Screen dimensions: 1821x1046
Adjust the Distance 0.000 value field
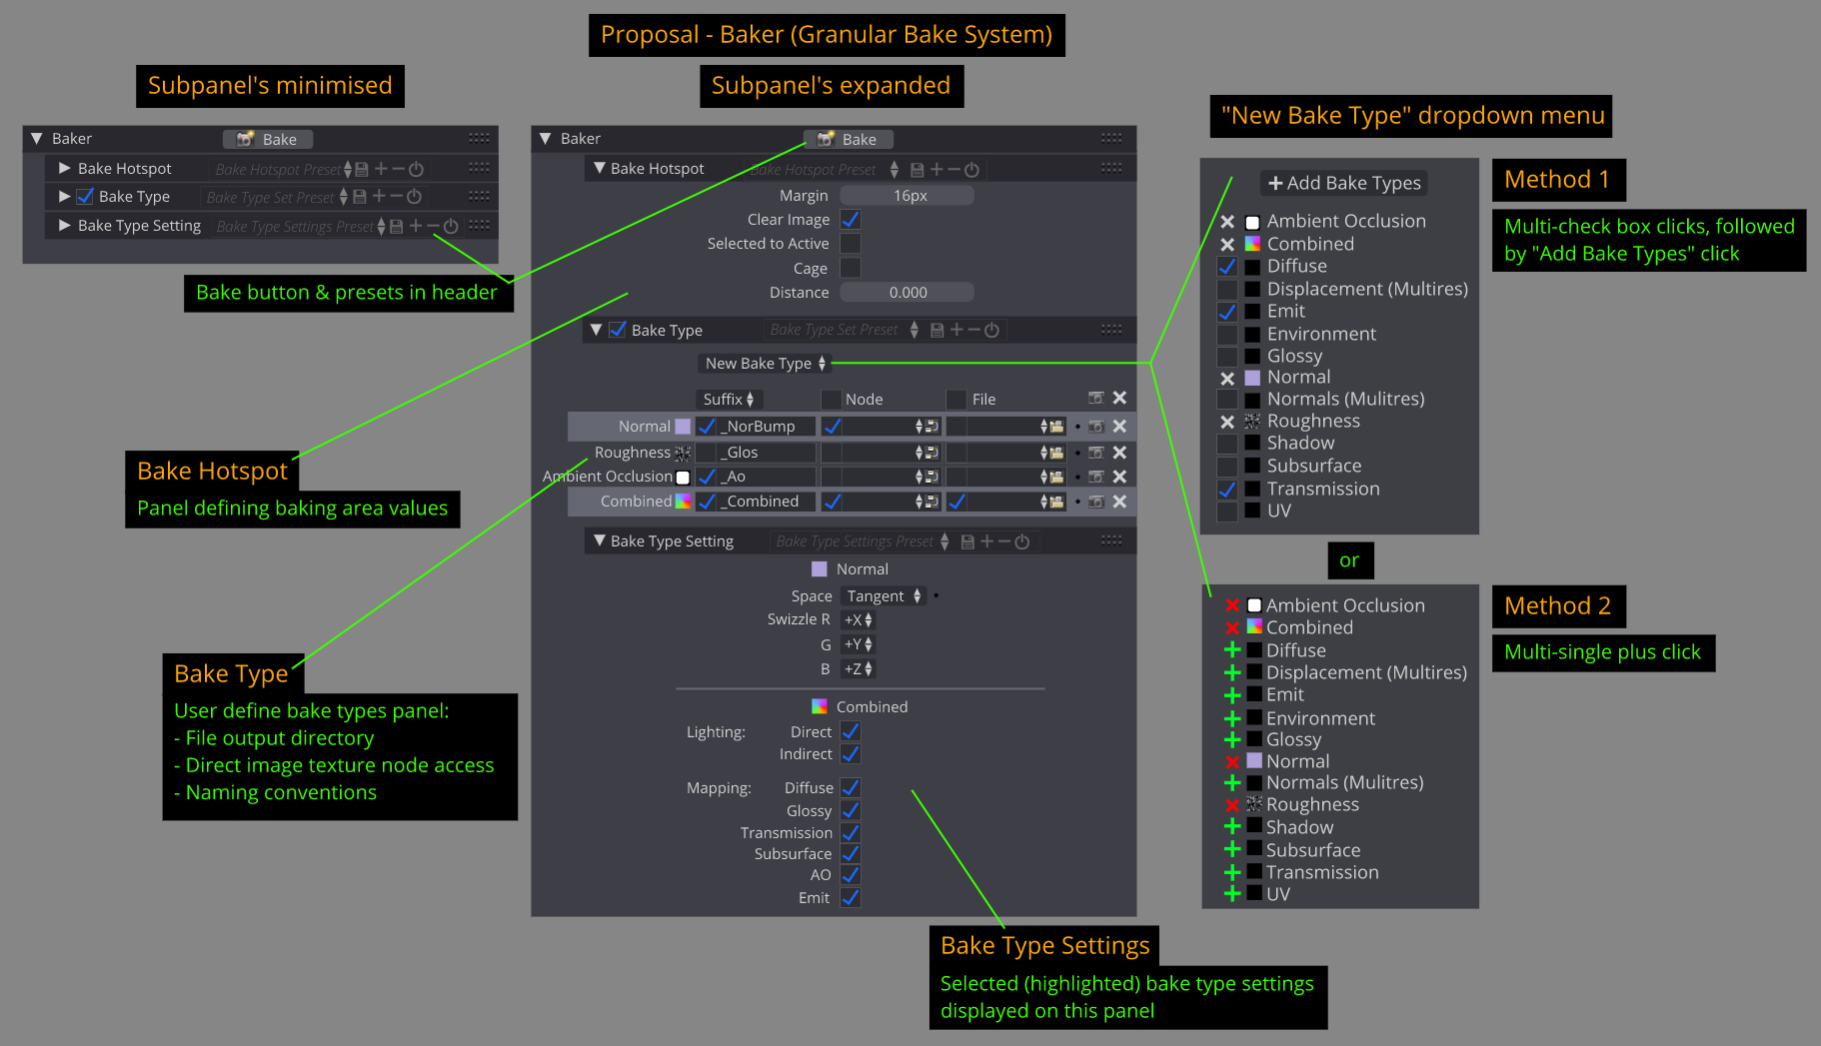(x=908, y=293)
